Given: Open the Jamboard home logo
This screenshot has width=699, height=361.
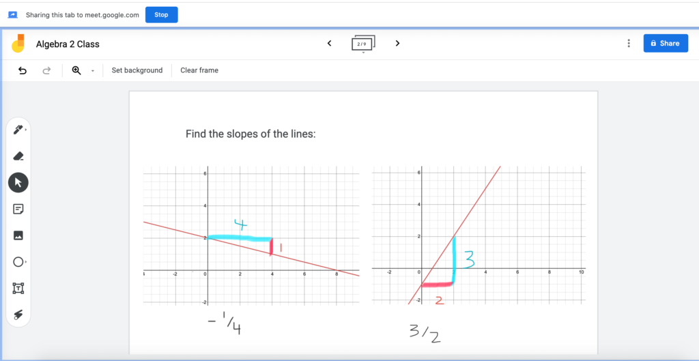Looking at the screenshot, I should click(x=18, y=44).
